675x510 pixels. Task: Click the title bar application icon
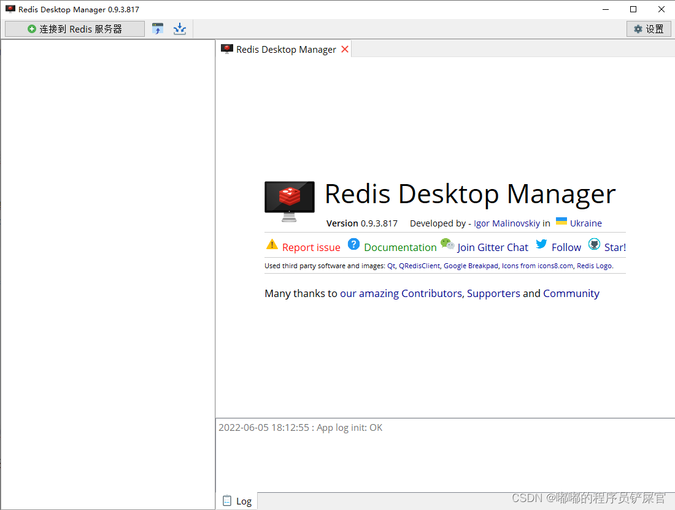(x=10, y=9)
